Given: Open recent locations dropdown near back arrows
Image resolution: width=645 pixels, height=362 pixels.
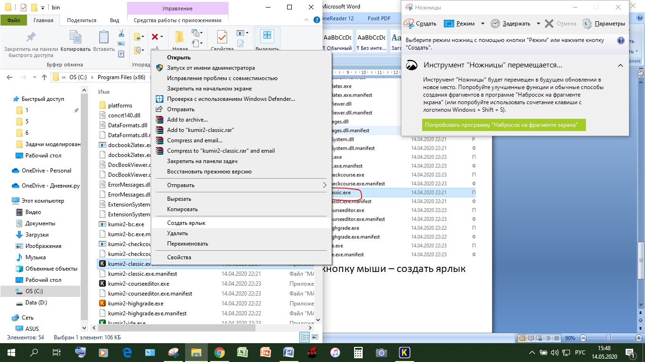Looking at the screenshot, I should click(x=35, y=78).
